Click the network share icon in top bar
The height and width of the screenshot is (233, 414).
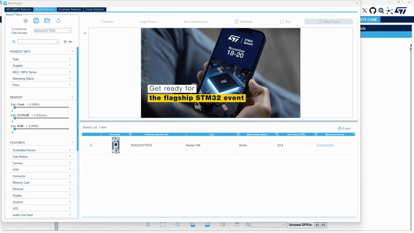389,10
